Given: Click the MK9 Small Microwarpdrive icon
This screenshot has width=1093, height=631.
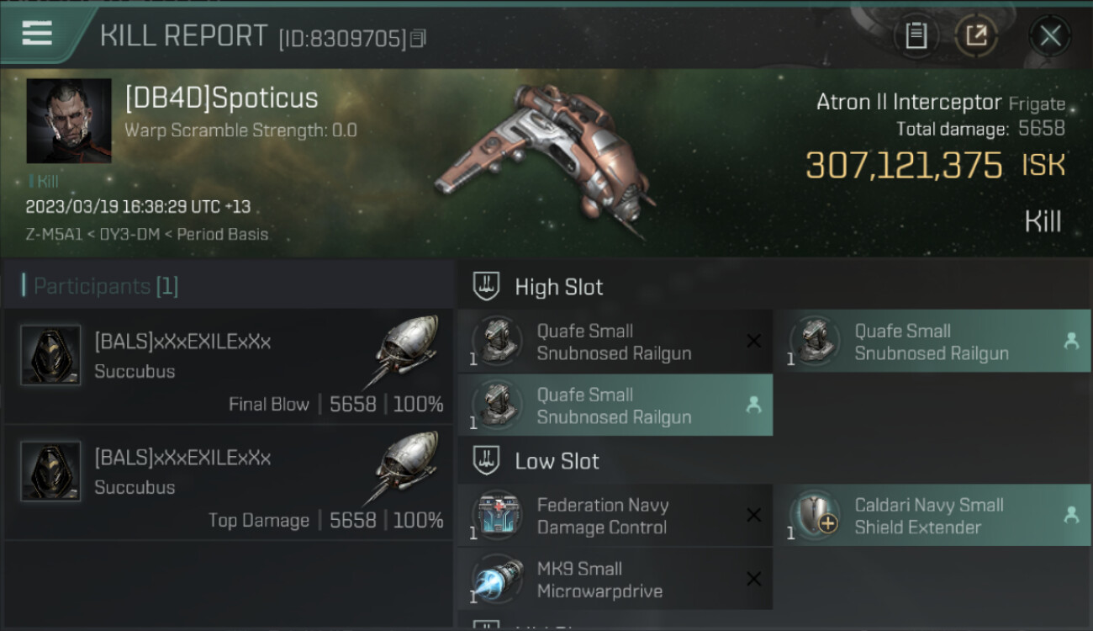Looking at the screenshot, I should click(x=498, y=579).
